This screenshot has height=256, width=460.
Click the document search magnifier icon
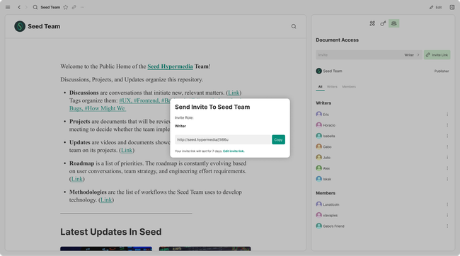tap(294, 26)
